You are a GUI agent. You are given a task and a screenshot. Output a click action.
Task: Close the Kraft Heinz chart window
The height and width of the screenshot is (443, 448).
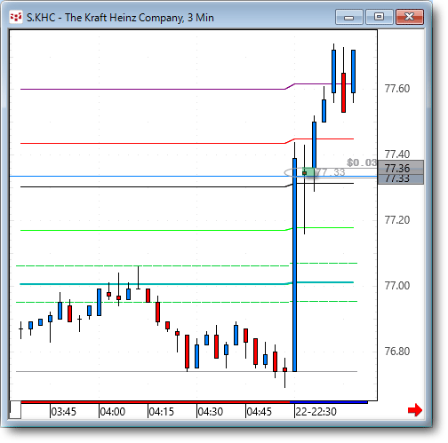(x=410, y=17)
